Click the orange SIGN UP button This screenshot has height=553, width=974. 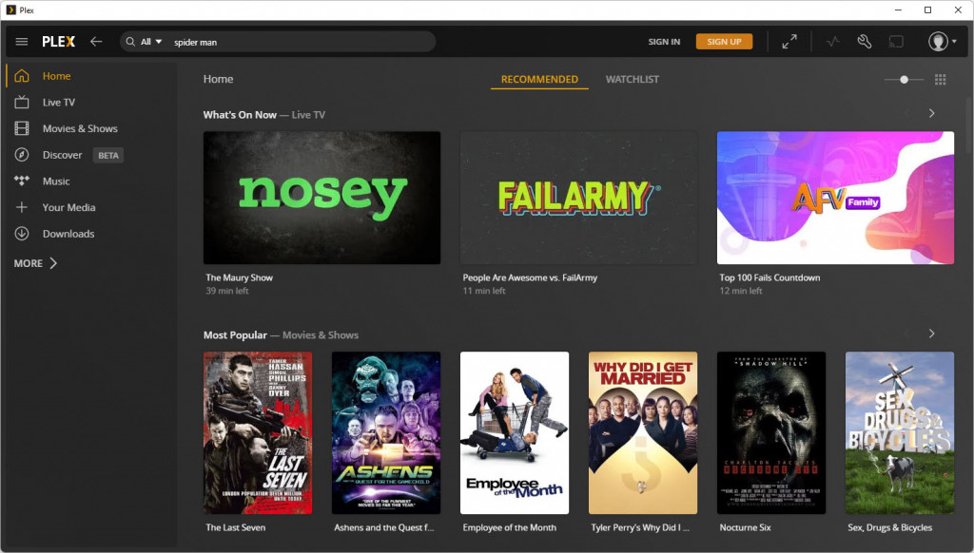(724, 42)
